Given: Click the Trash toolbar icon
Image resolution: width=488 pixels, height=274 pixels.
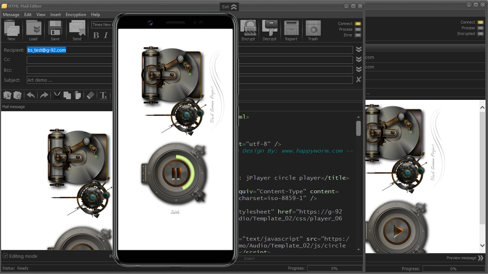Looking at the screenshot, I should (313, 30).
